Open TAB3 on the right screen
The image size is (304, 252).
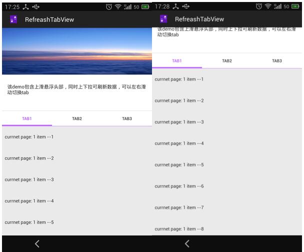point(277,61)
